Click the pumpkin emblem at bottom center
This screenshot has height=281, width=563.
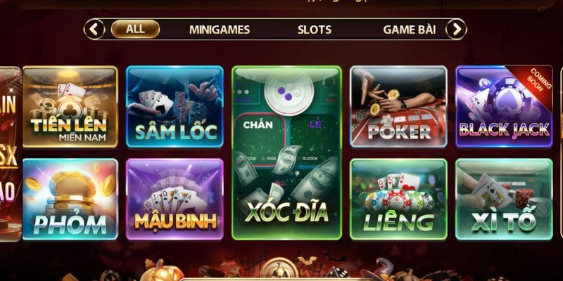(x=279, y=270)
